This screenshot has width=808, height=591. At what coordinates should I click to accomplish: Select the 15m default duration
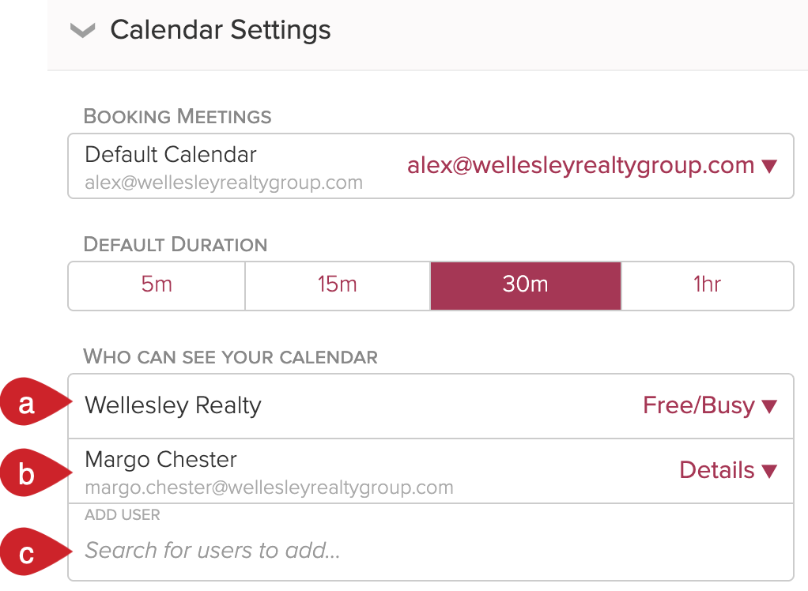click(x=338, y=286)
